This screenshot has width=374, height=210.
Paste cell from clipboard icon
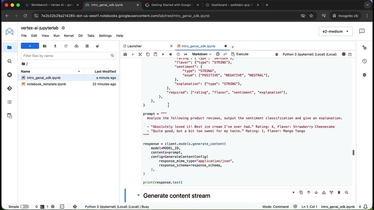(x=155, y=54)
